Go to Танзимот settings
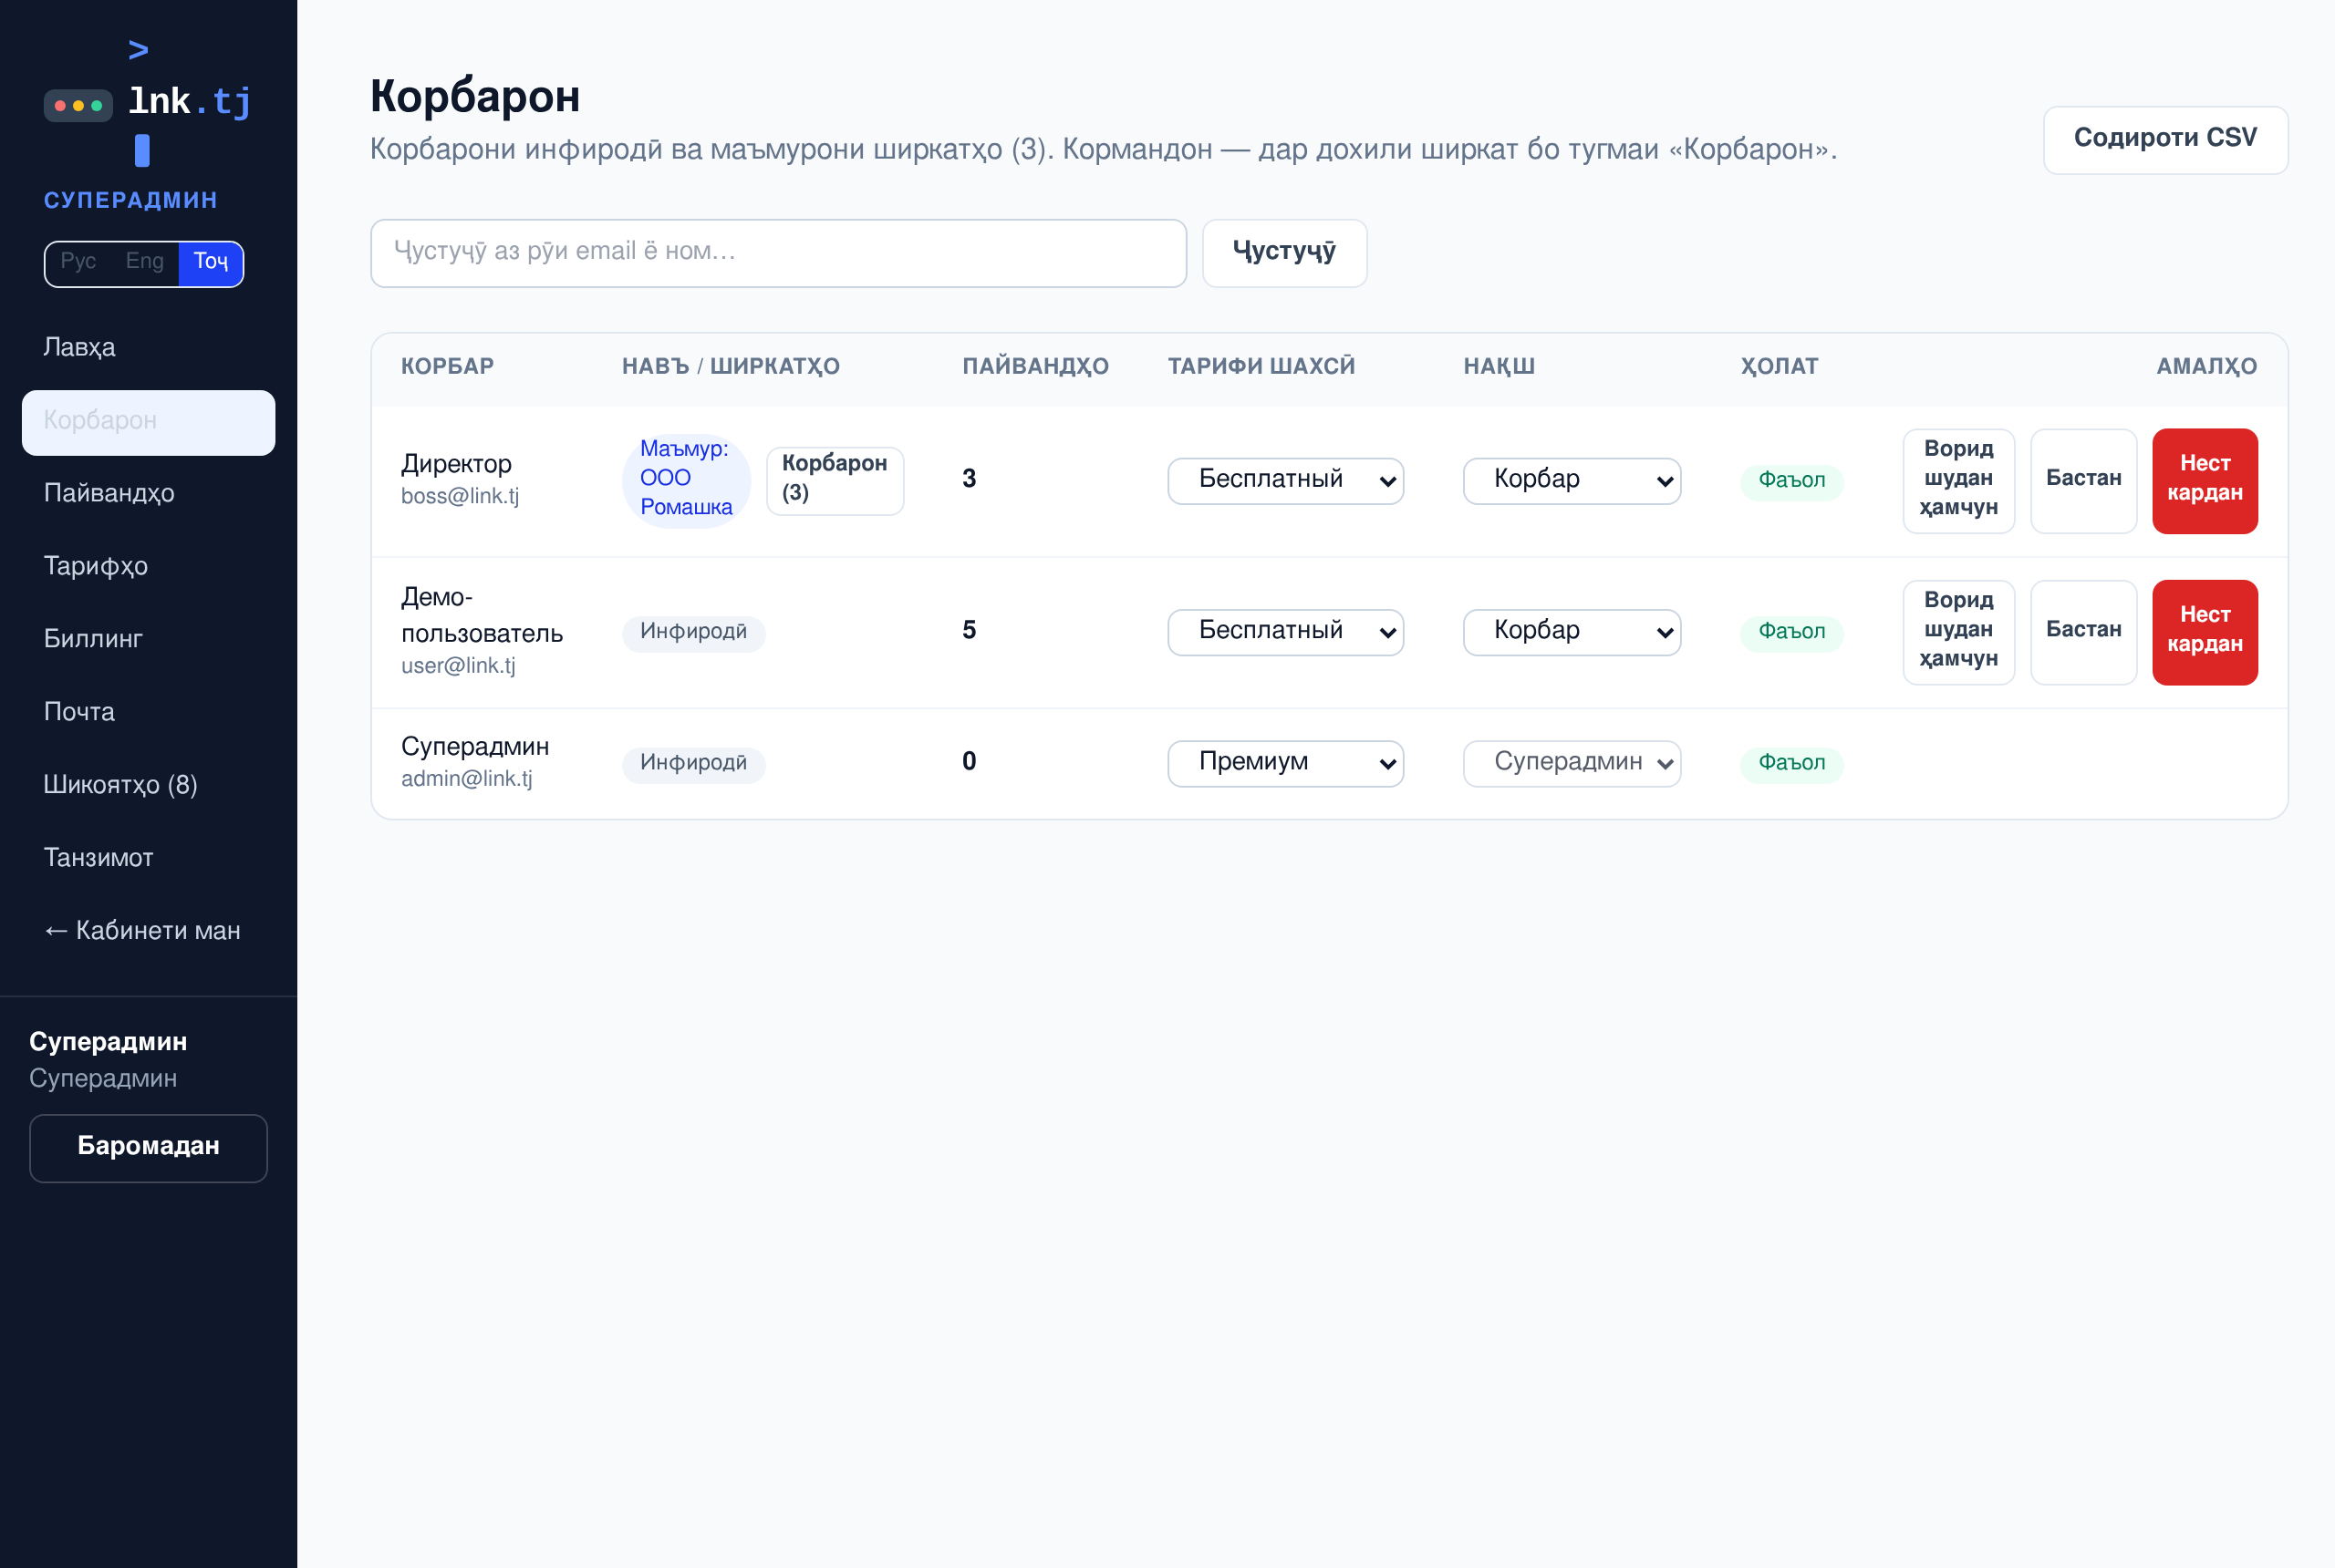 click(x=148, y=858)
